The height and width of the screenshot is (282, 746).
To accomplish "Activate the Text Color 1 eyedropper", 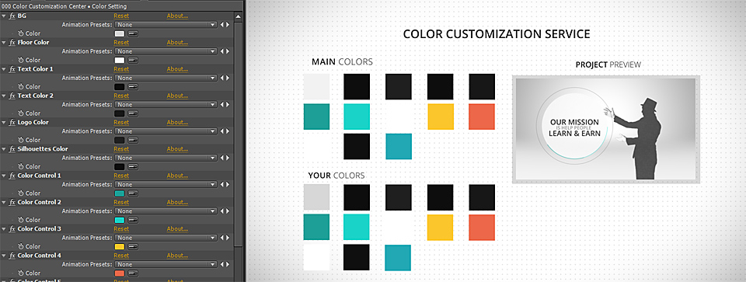I will pyautogui.click(x=133, y=87).
